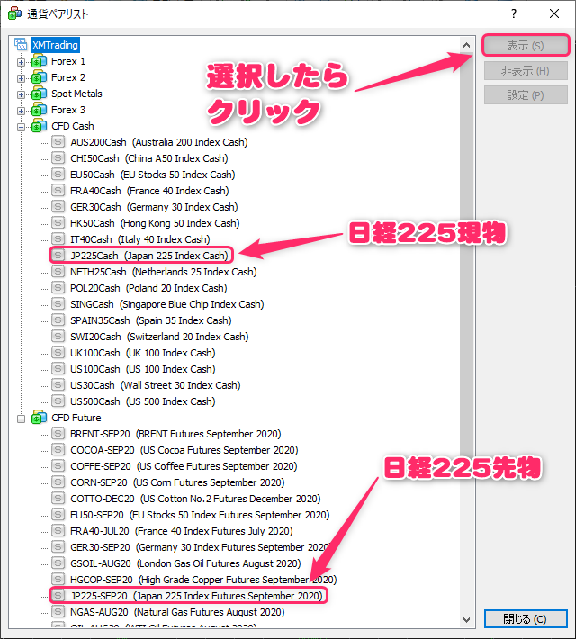Click the EU50Cash symbol dollar icon
This screenshot has width=576, height=639.
(x=58, y=175)
